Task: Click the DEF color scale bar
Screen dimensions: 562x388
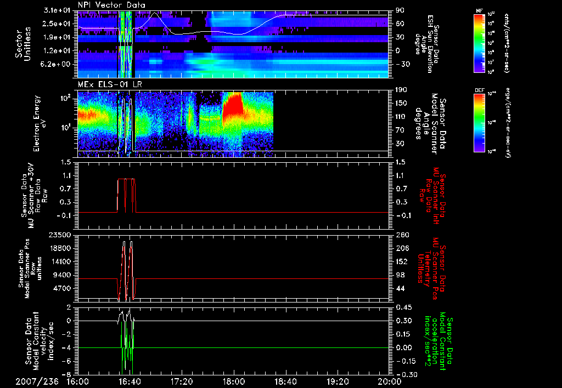Action: point(480,122)
